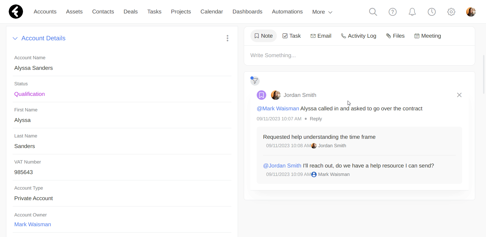Click the Last Name value Sanders

click(x=25, y=146)
